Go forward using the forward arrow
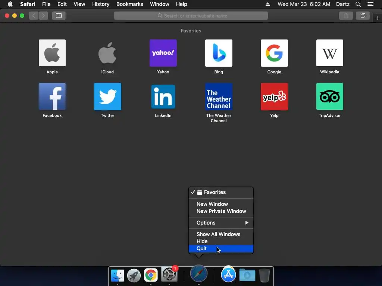Viewport: 382px width, 286px height. (x=43, y=16)
